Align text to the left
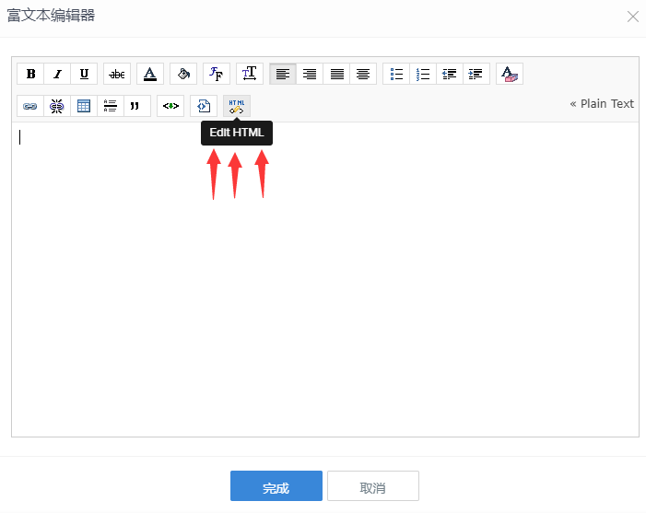Viewport: 646px width, 513px height. tap(283, 74)
